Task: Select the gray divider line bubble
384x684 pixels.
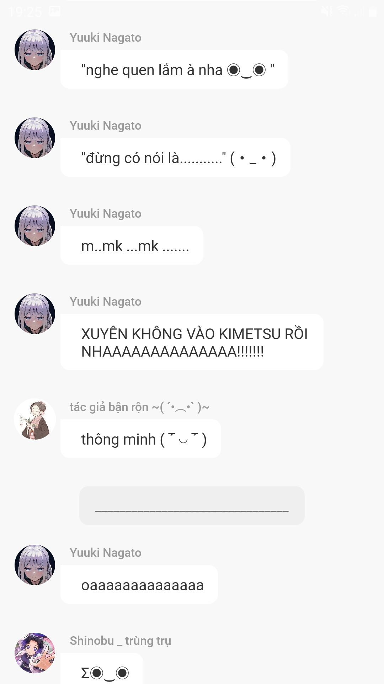Action: (192, 506)
